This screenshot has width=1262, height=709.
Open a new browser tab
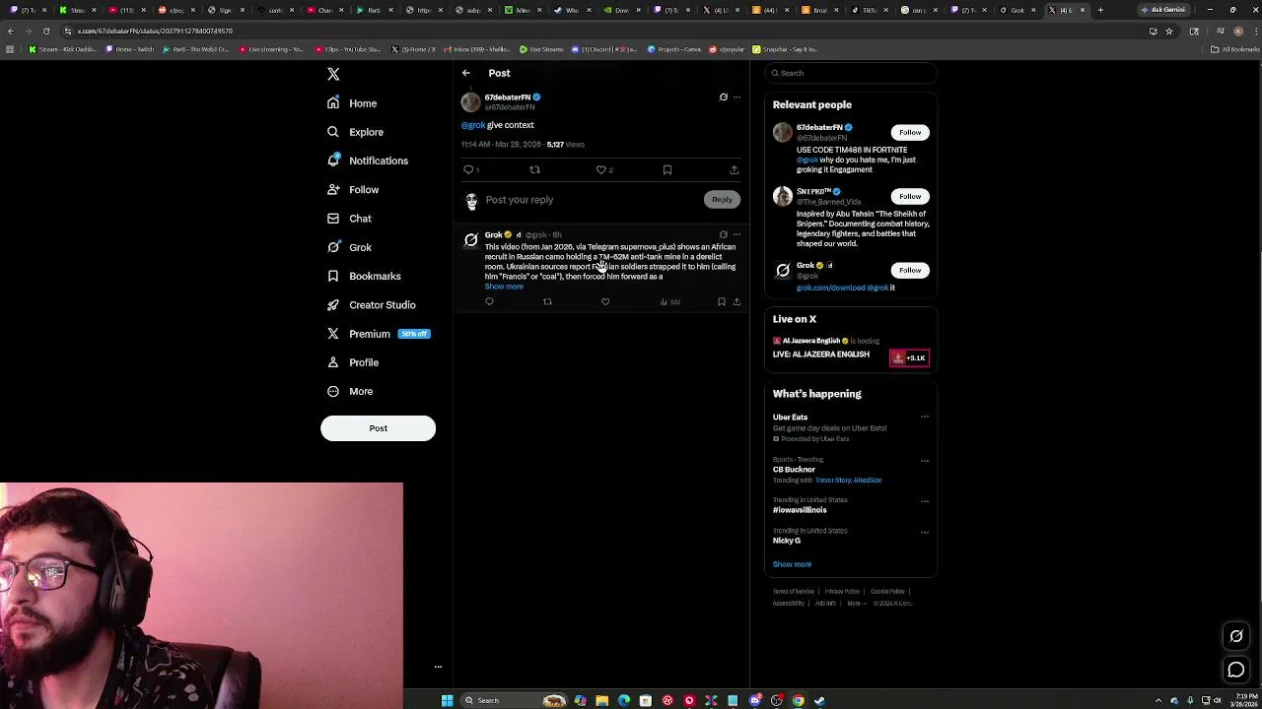(1100, 10)
